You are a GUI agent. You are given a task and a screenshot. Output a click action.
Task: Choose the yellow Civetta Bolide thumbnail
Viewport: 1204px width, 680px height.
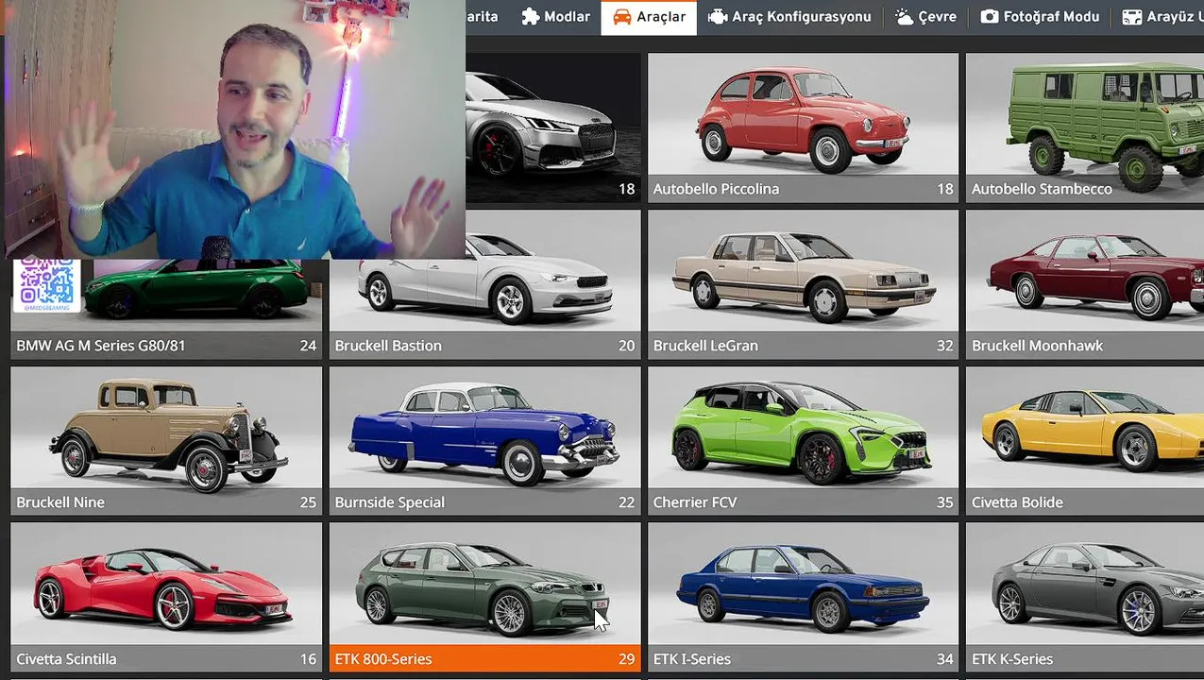1085,429
